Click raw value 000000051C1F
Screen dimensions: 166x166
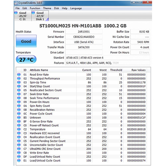coord(136,118)
